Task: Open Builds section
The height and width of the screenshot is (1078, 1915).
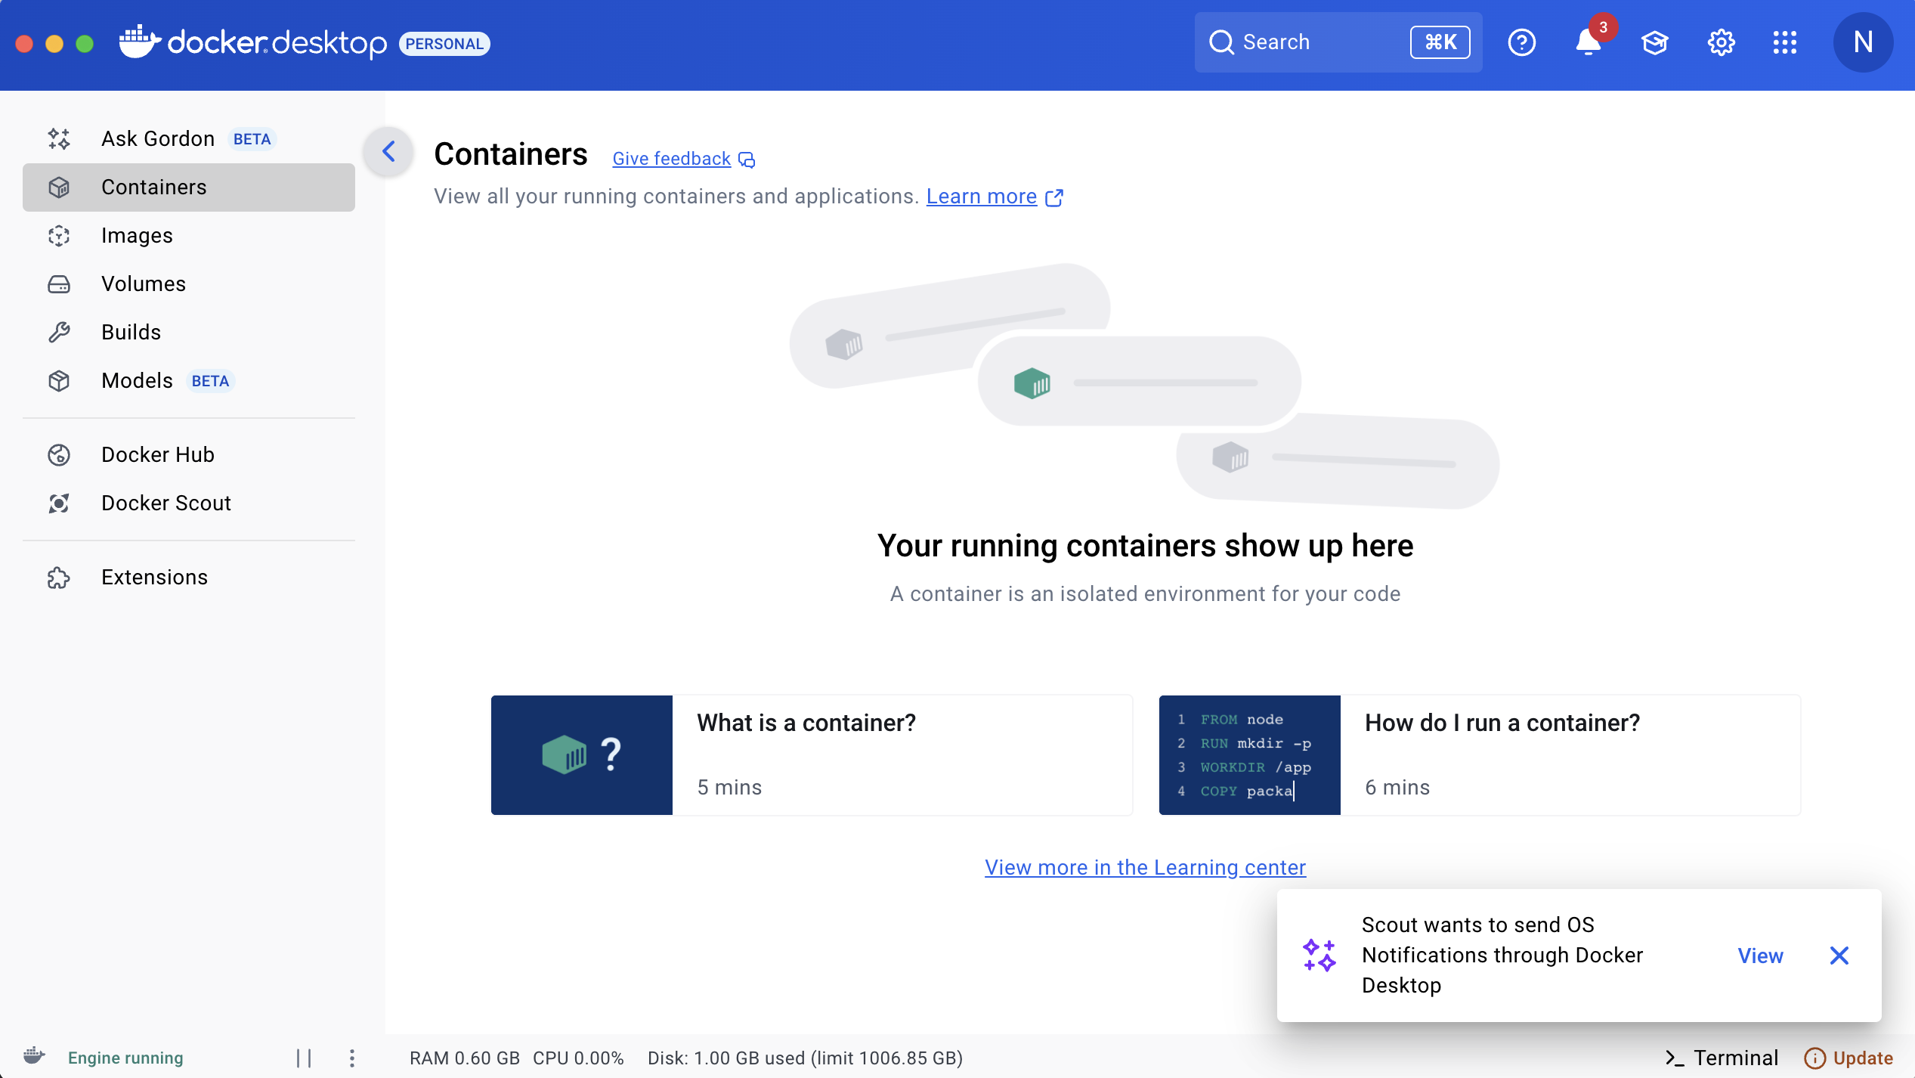Action: (x=189, y=332)
